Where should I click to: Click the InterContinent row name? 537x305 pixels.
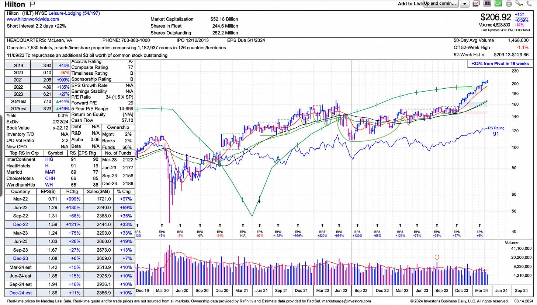click(21, 159)
